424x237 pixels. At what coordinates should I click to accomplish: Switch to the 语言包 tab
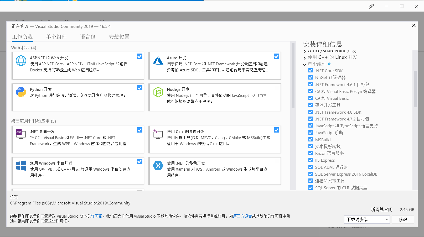[x=88, y=37]
